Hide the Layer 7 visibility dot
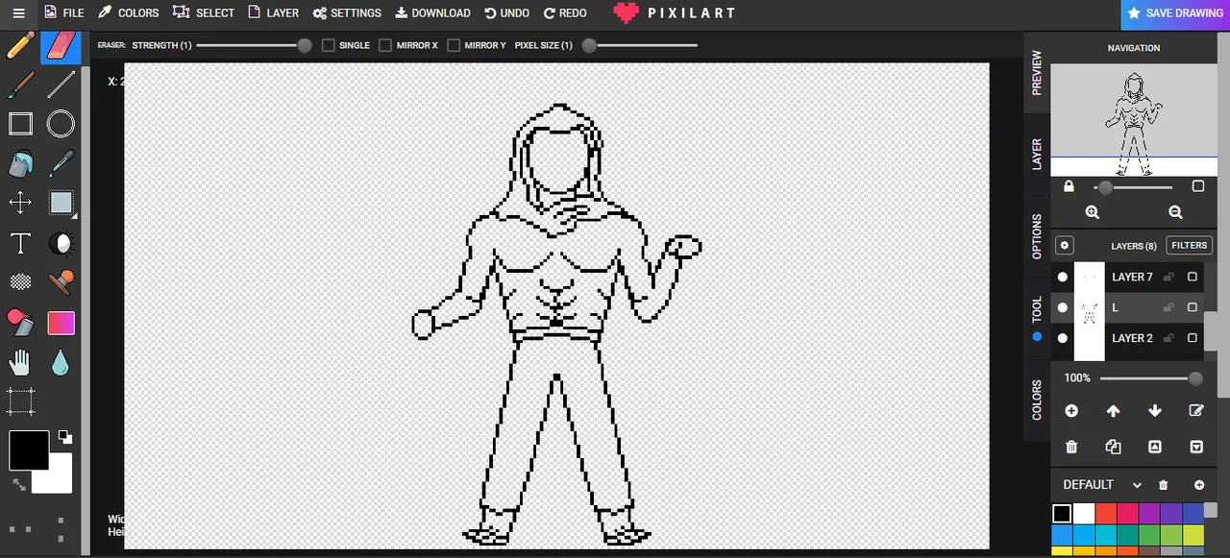 [1062, 277]
